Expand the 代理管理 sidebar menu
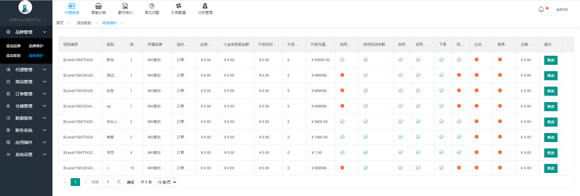The image size is (580, 196). coord(26,70)
